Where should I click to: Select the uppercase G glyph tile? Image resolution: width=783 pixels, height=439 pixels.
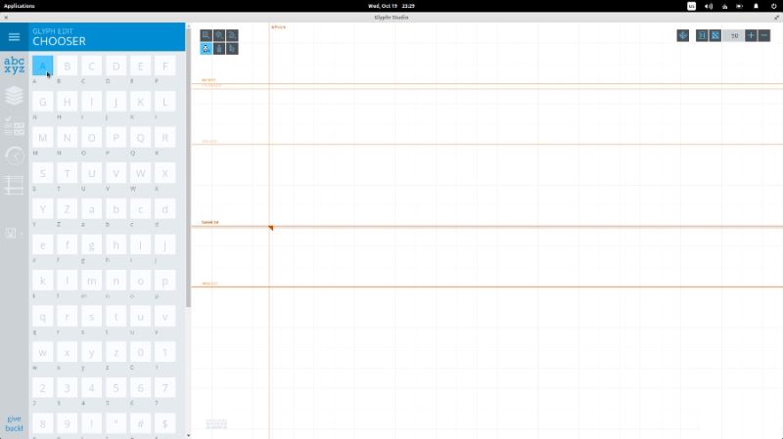pyautogui.click(x=42, y=102)
